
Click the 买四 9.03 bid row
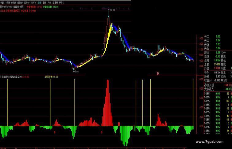212,44
